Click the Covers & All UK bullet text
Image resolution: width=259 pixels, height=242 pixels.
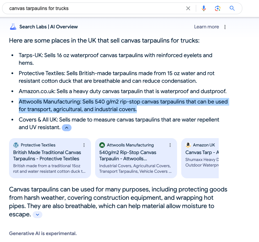pyautogui.click(x=119, y=123)
